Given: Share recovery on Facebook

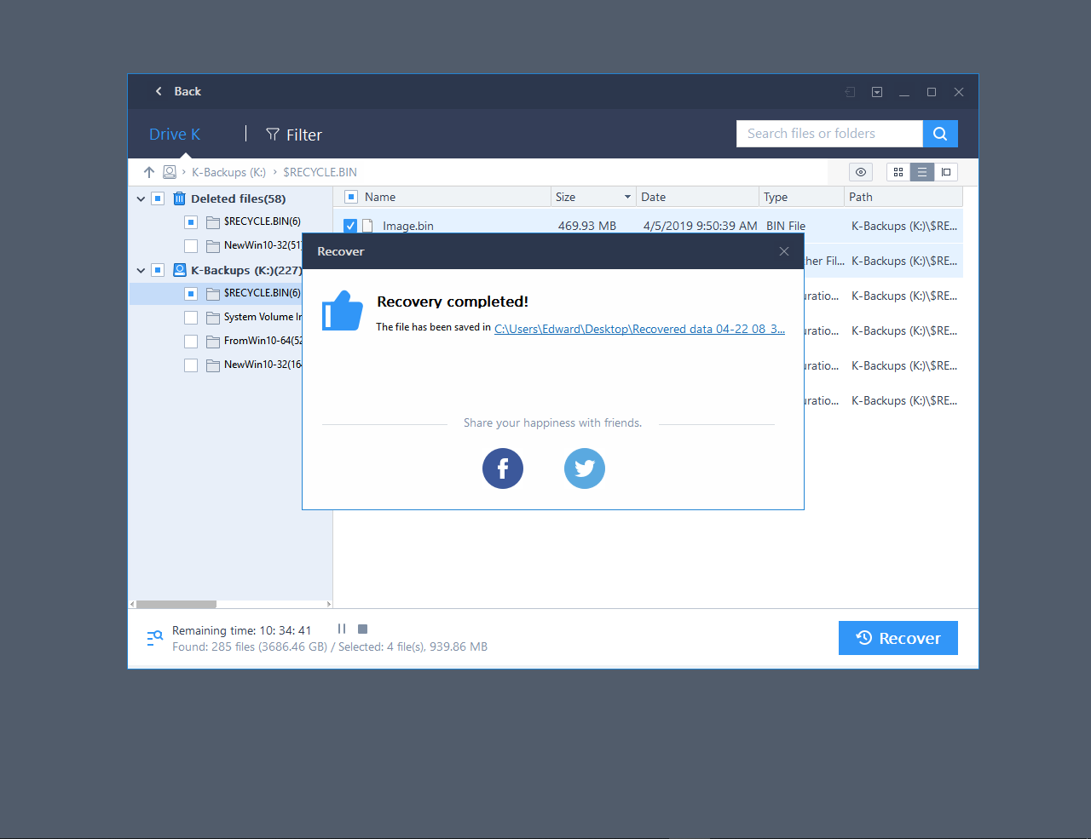Looking at the screenshot, I should 503,468.
